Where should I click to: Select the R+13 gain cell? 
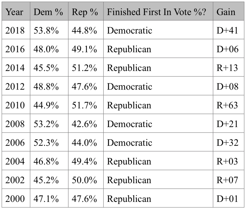pyautogui.click(x=229, y=67)
